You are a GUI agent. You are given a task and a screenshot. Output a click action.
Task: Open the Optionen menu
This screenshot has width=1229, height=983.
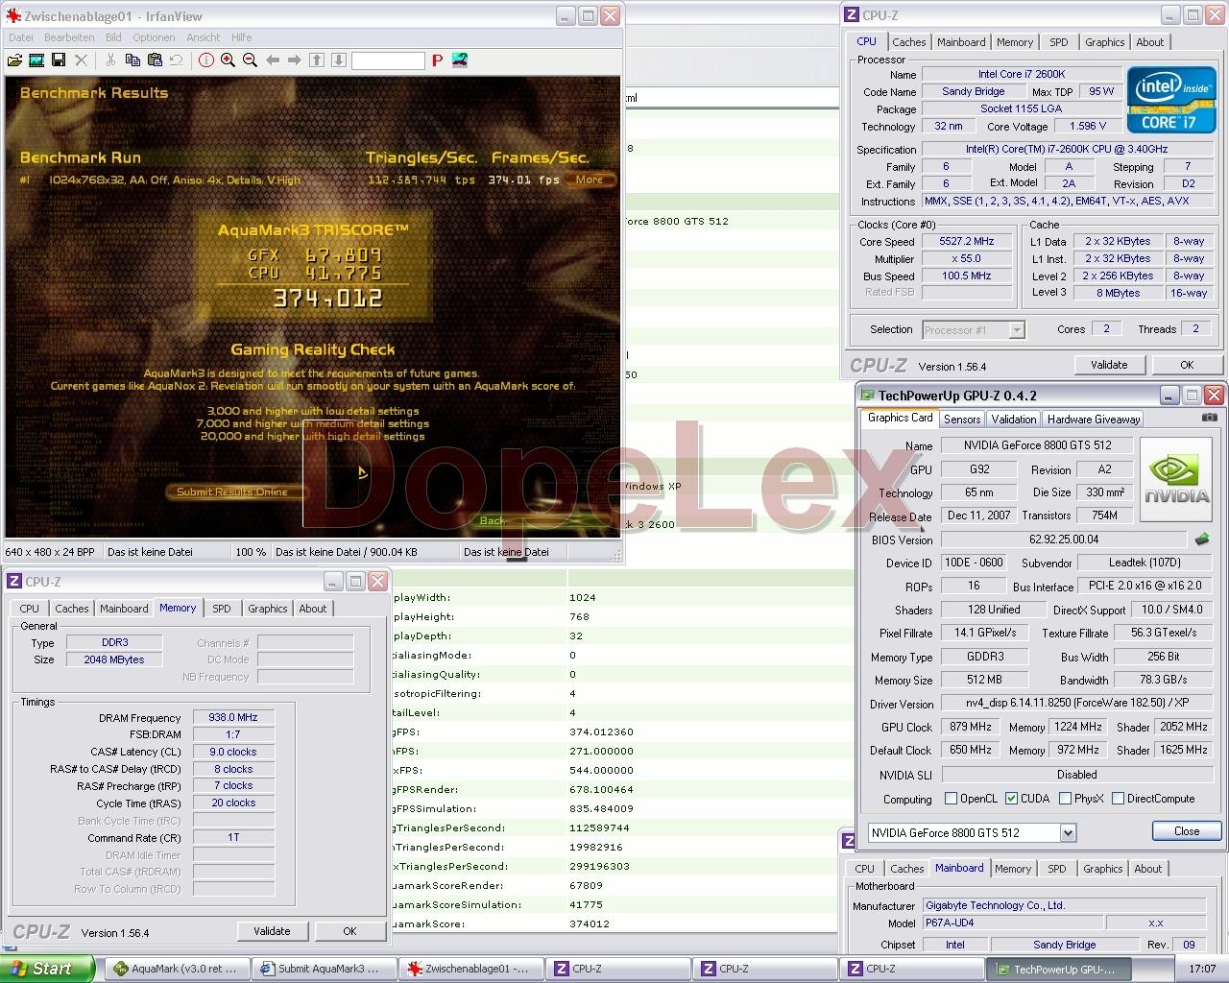pyautogui.click(x=154, y=37)
